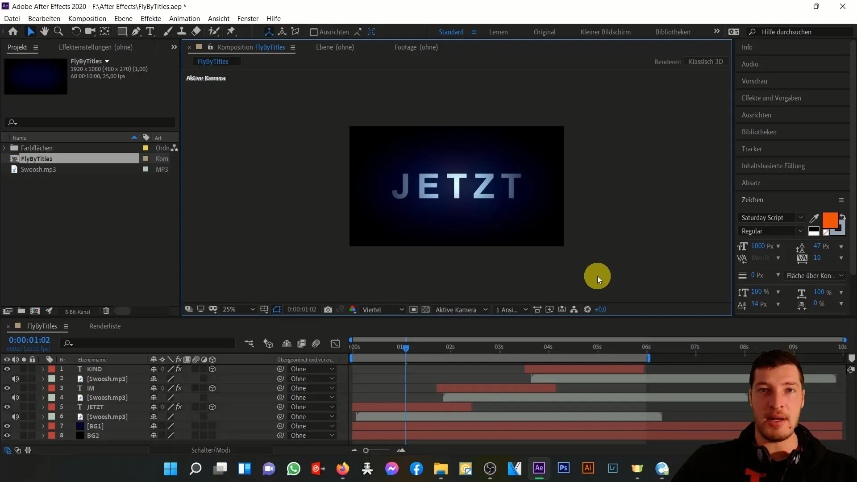Open the Datei menu

point(12,19)
